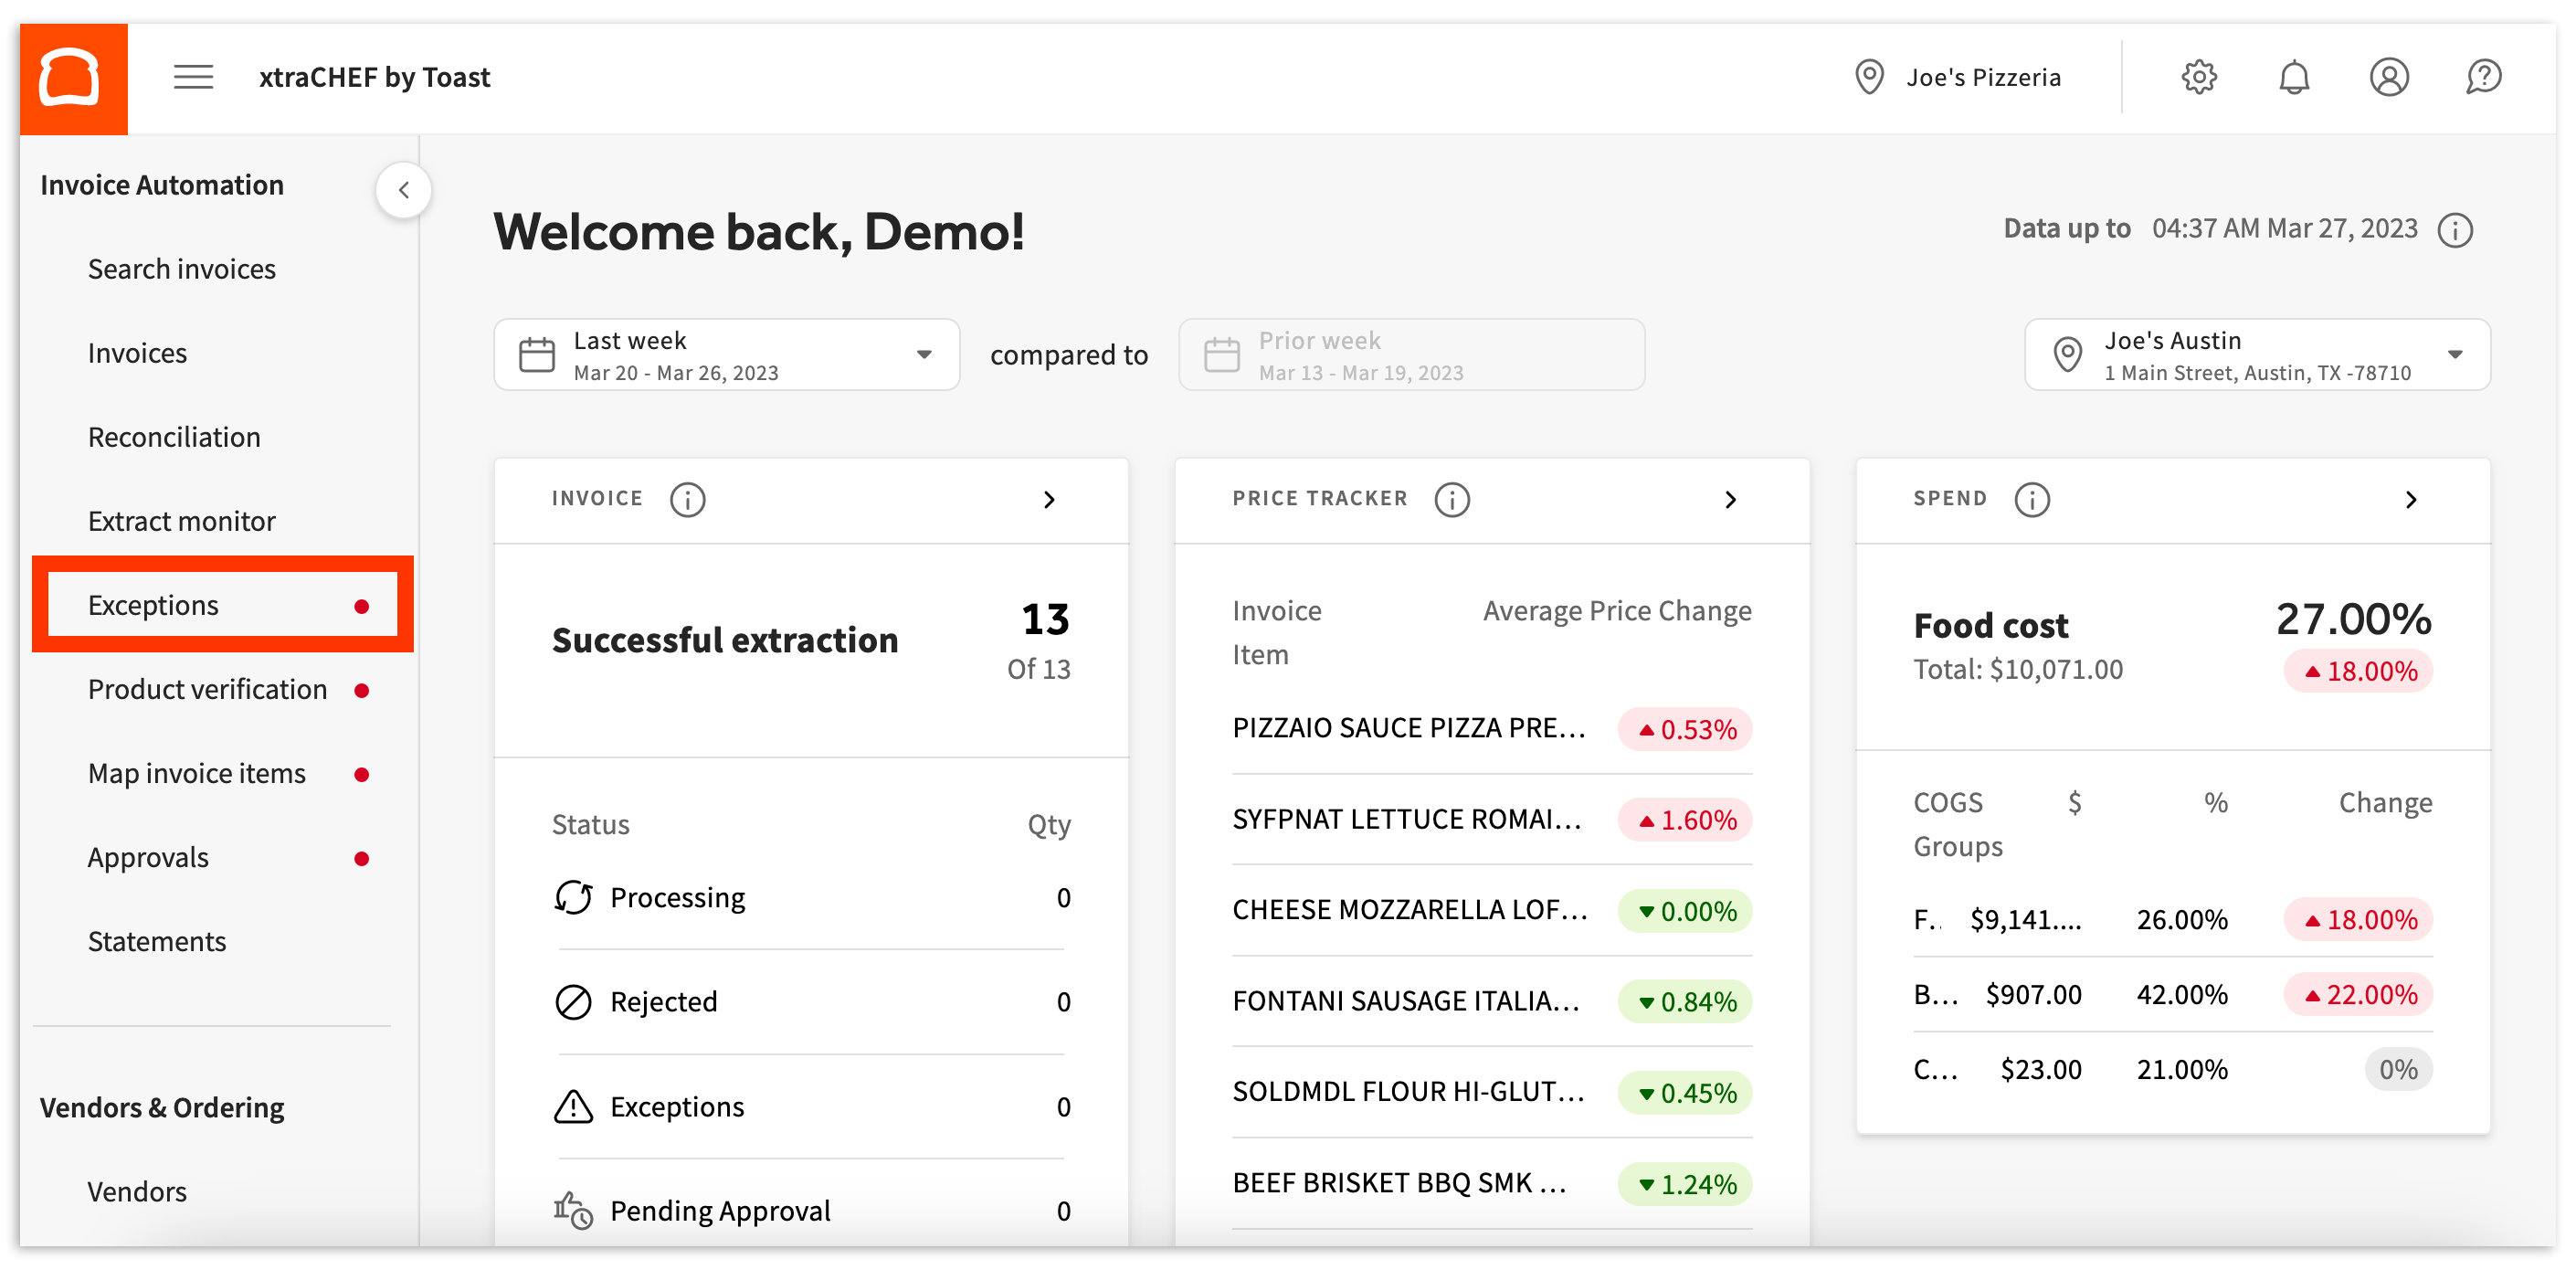Open Reconciliation from the sidebar

pyautogui.click(x=174, y=436)
